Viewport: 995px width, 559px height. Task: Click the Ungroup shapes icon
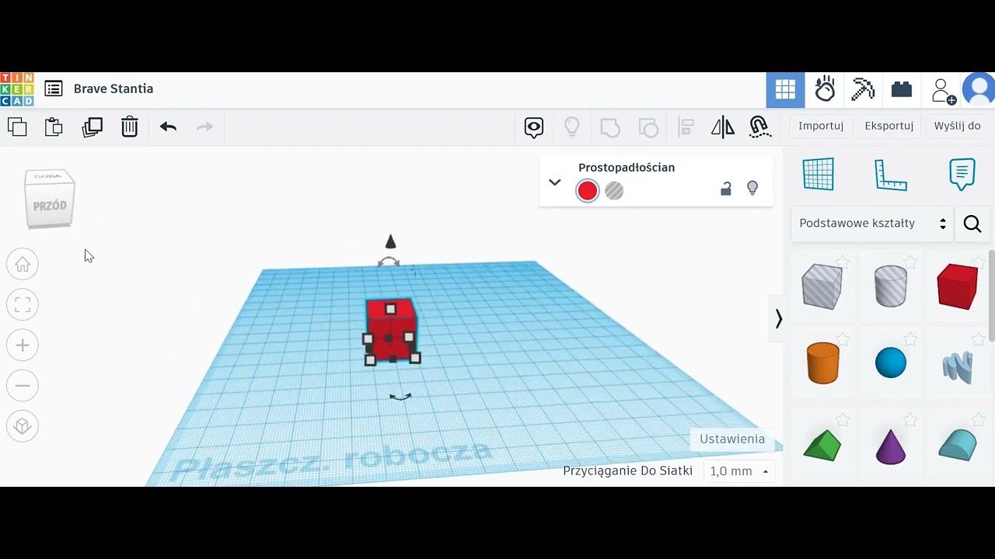(x=648, y=127)
